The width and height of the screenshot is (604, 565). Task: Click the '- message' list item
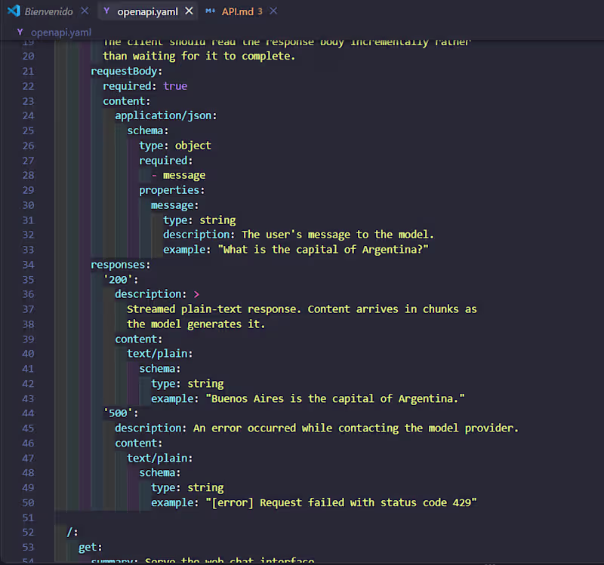178,176
